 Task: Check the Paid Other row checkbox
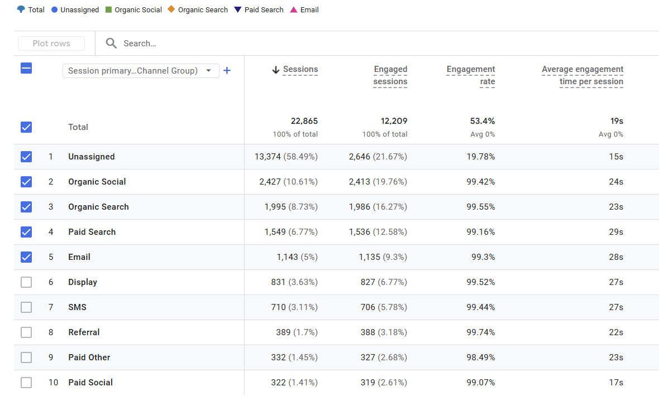coord(26,357)
